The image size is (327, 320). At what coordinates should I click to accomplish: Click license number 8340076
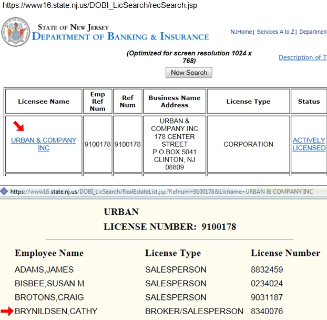(x=267, y=311)
